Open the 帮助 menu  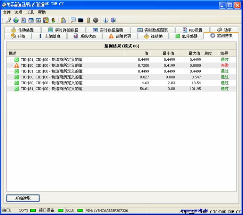[x=42, y=12]
